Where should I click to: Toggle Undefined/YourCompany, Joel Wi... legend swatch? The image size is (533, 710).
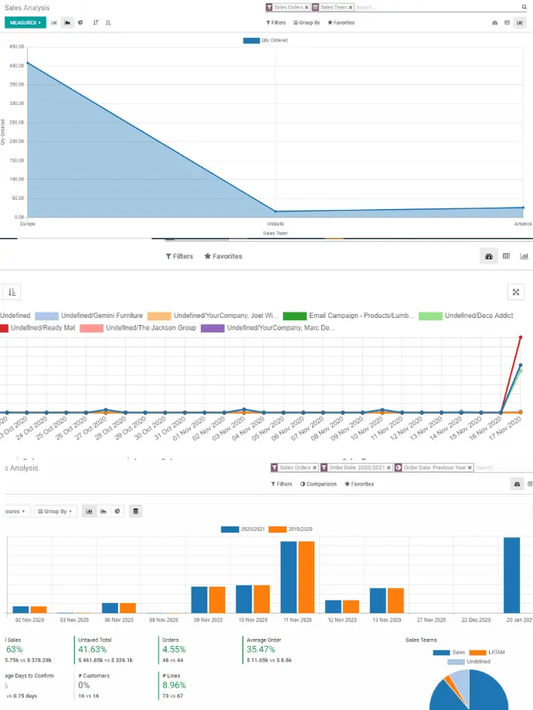click(159, 316)
